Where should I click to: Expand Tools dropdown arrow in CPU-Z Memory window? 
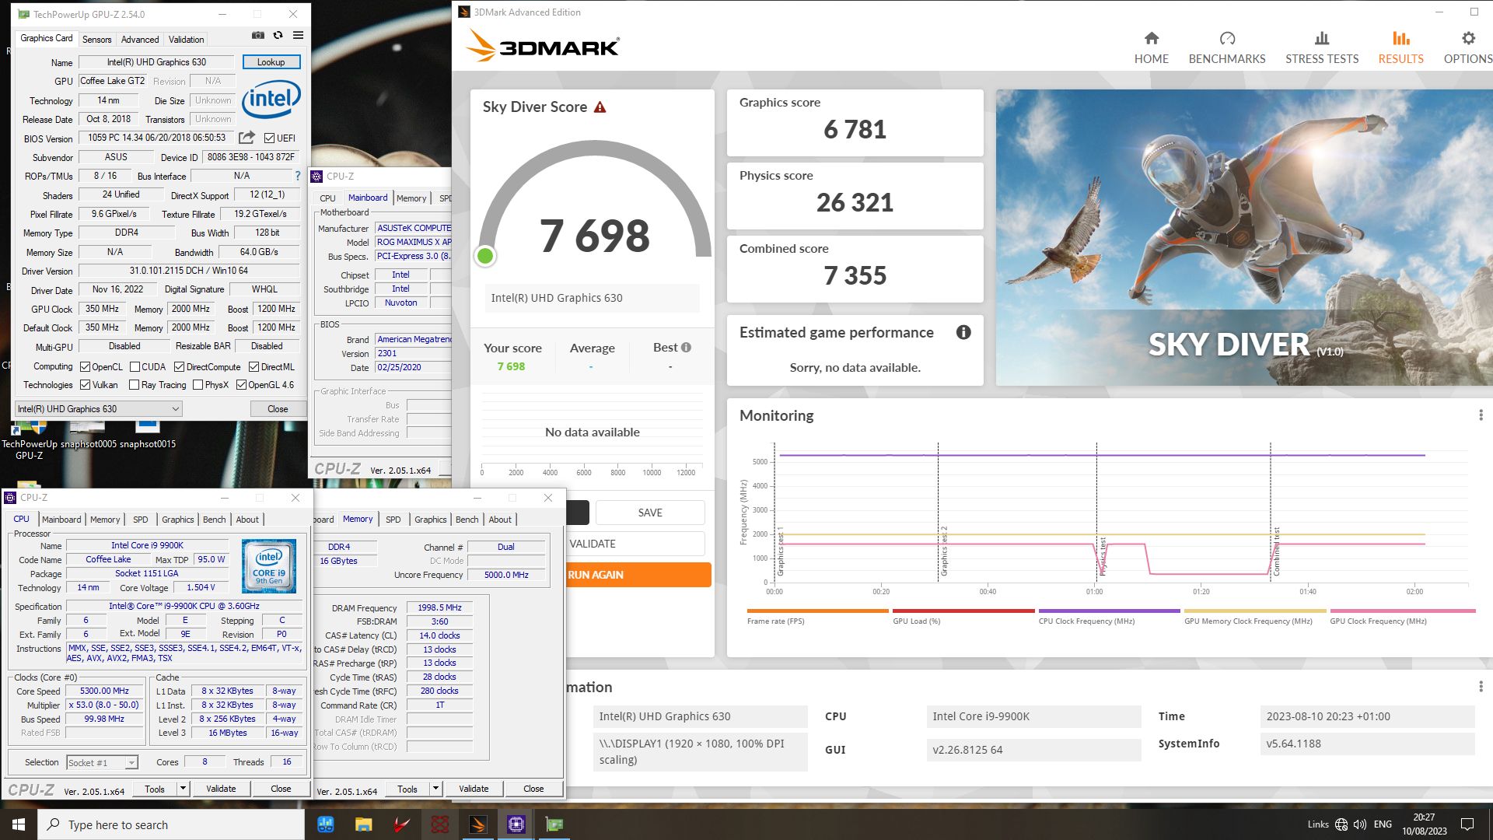point(435,789)
